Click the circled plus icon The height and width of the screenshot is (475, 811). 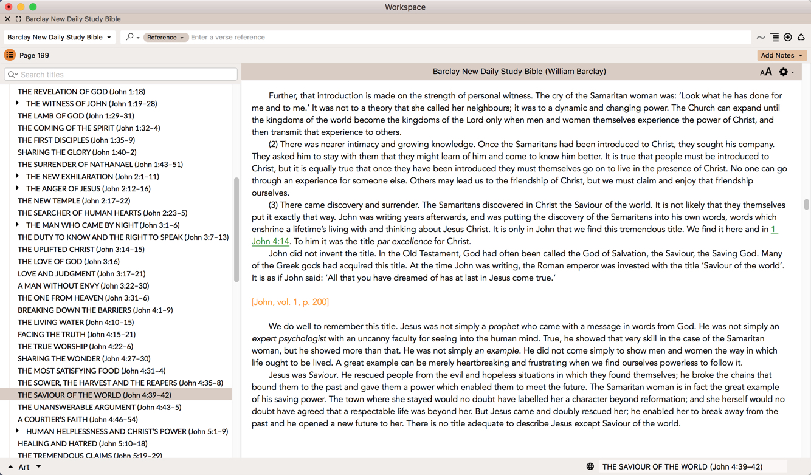point(788,38)
